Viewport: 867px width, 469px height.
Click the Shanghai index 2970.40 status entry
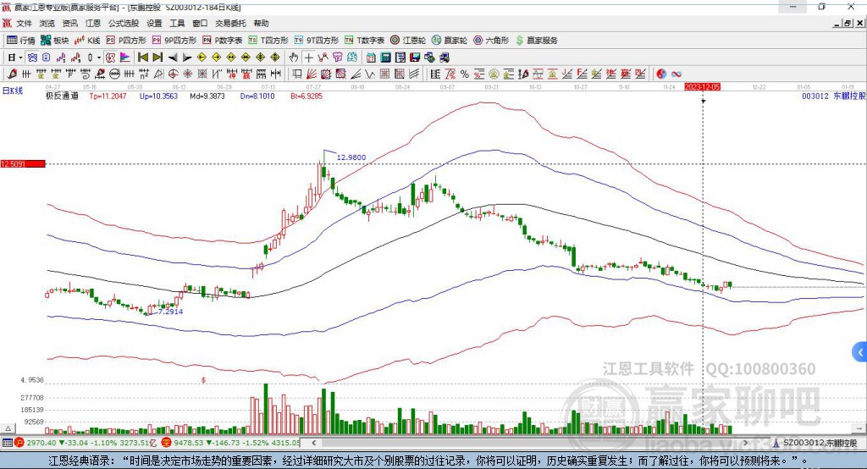point(85,443)
